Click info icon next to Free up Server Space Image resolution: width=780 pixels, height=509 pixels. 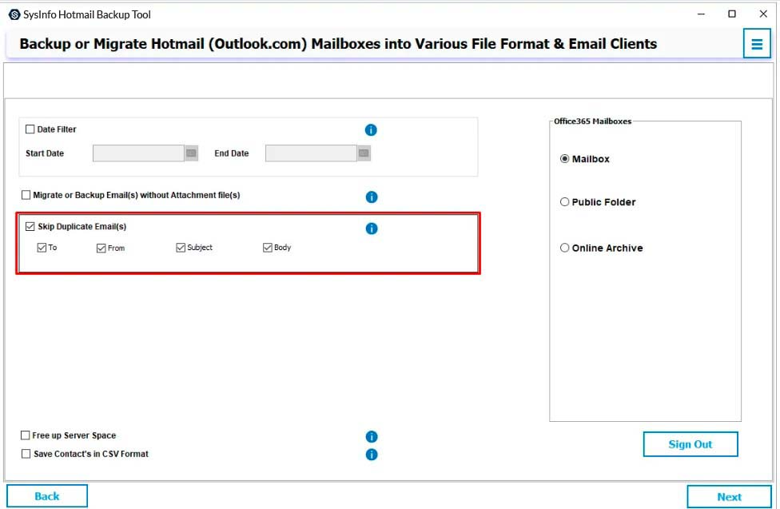pos(371,436)
